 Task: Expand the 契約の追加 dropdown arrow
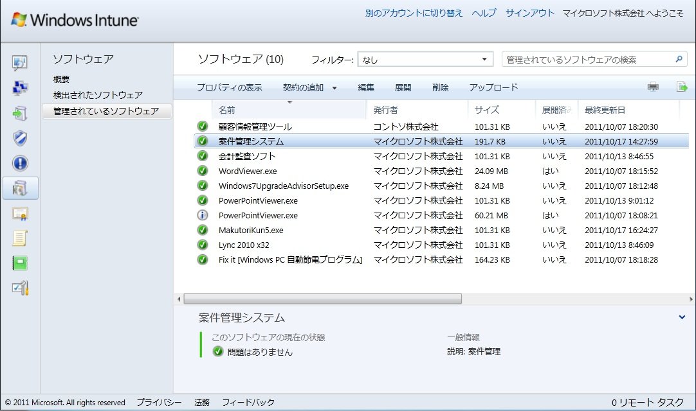click(334, 88)
